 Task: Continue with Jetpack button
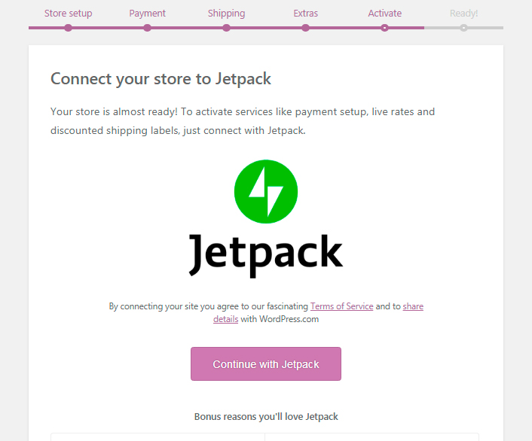click(x=266, y=363)
